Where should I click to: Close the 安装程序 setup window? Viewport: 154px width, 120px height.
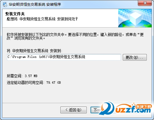(x=145, y=3)
